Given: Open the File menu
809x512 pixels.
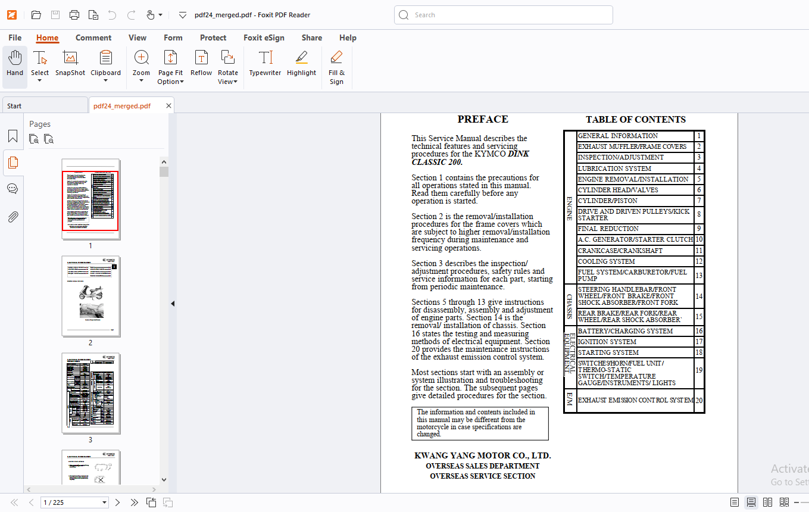Looking at the screenshot, I should pos(15,38).
